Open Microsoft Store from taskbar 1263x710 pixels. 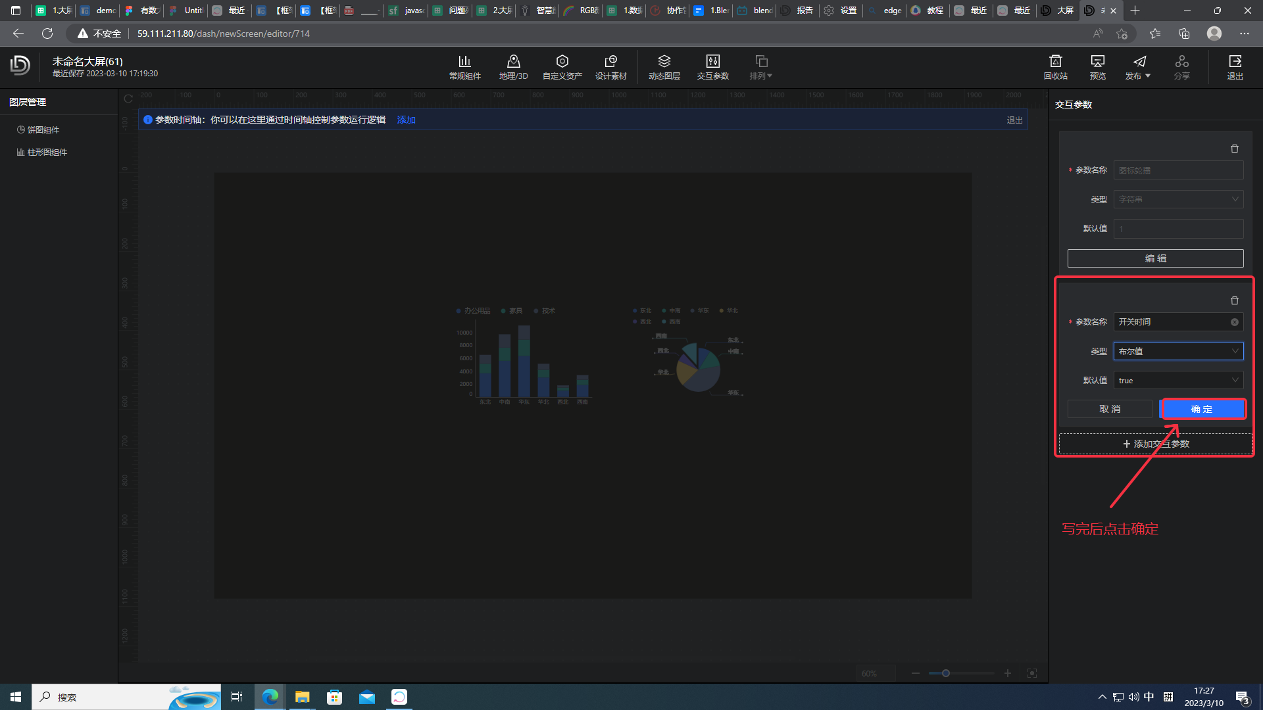(335, 697)
